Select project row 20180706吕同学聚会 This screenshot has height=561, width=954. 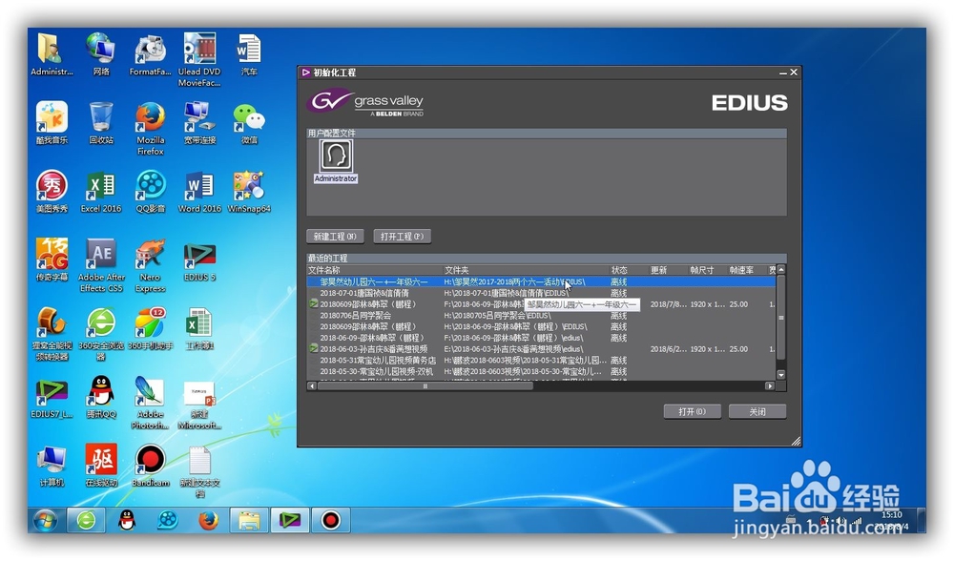[x=541, y=316]
